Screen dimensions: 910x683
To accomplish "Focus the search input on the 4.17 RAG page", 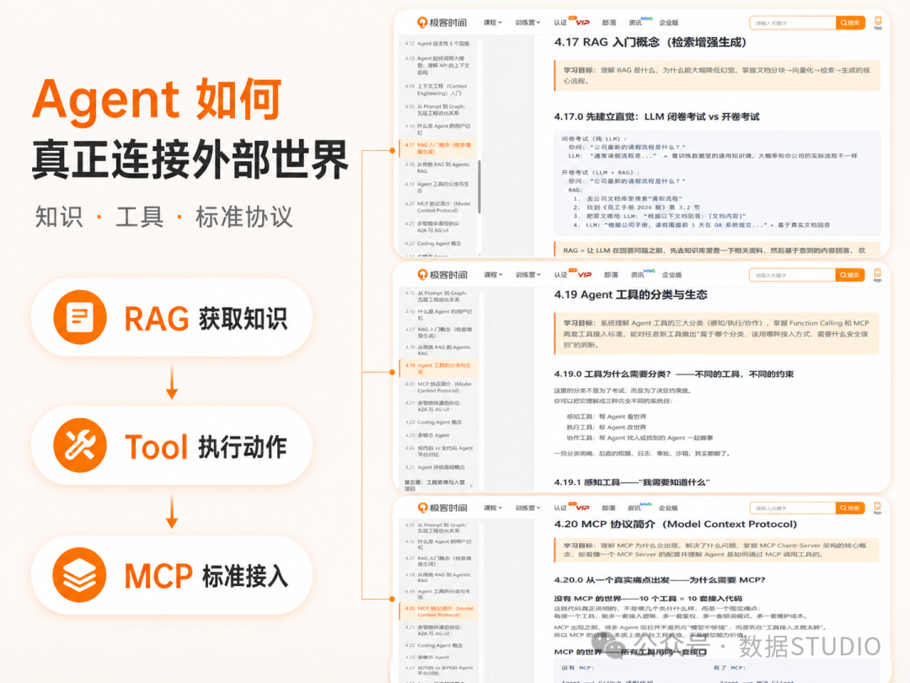I will 793,23.
